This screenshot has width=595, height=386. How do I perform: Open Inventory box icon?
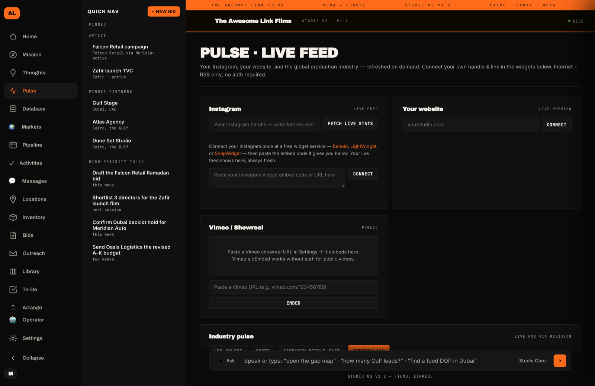click(13, 217)
